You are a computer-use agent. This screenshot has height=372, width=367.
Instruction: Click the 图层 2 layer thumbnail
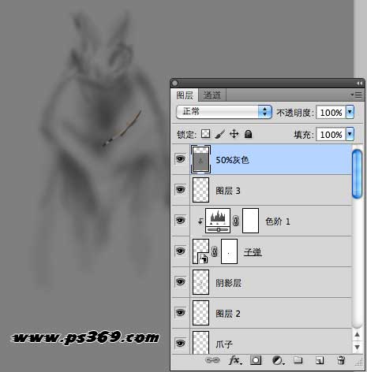(x=201, y=313)
